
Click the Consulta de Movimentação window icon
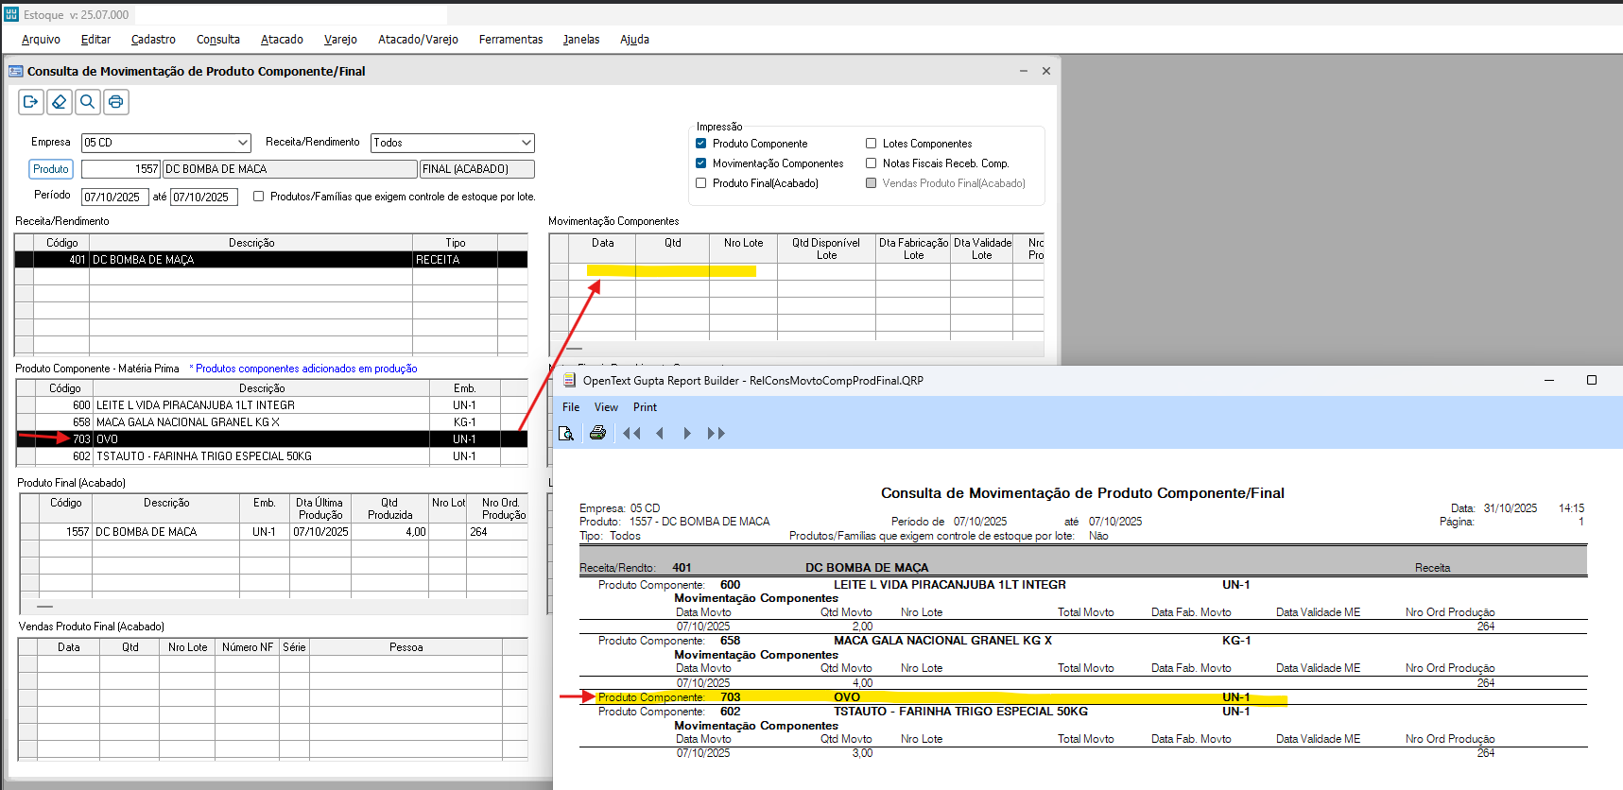16,71
